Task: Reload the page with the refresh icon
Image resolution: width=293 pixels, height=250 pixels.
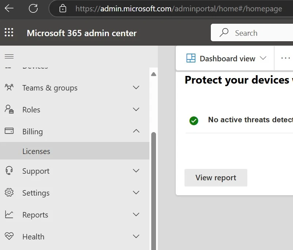Action: 33,8
